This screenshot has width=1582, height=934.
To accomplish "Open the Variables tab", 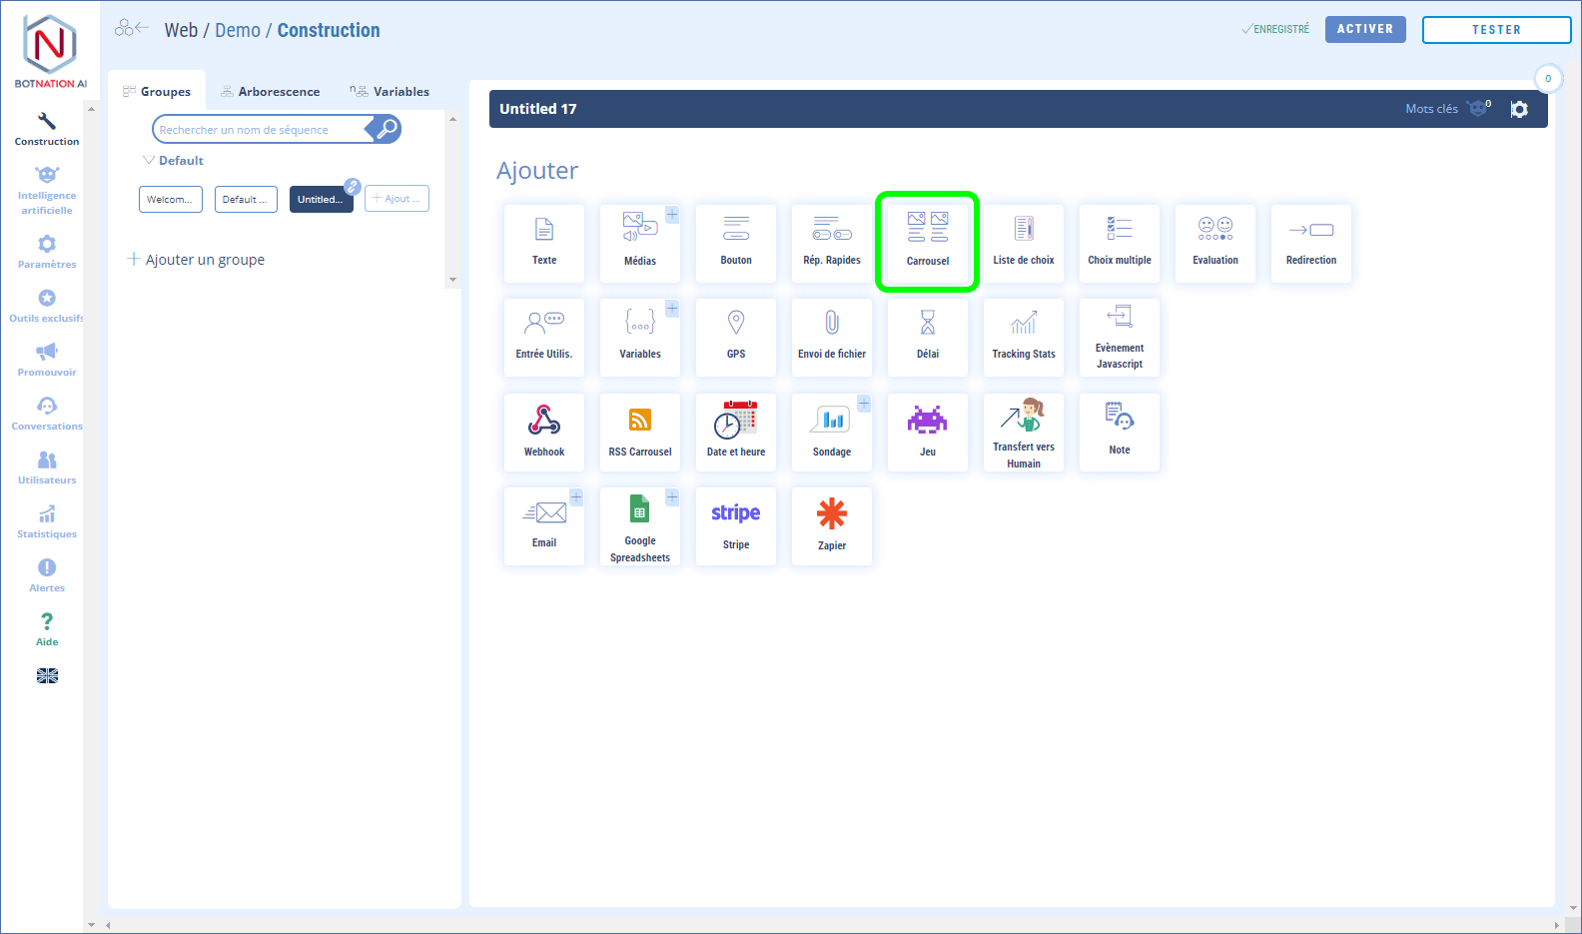I will click(390, 92).
